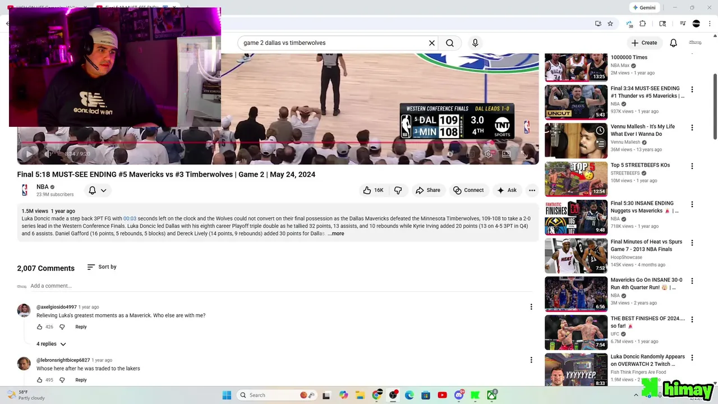Open the Chrome three-dot menu
This screenshot has width=718, height=404.
[x=709, y=24]
